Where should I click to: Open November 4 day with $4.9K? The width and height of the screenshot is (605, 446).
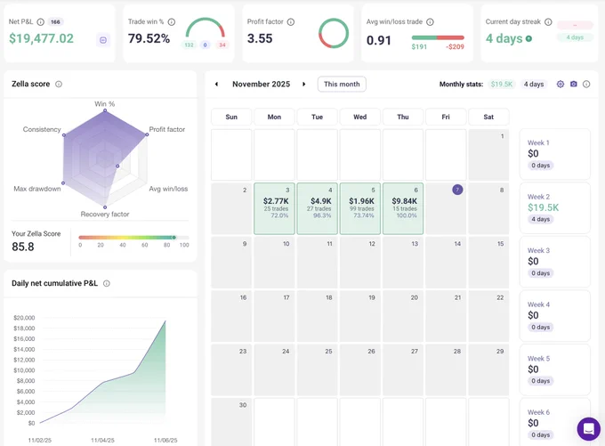click(x=317, y=208)
